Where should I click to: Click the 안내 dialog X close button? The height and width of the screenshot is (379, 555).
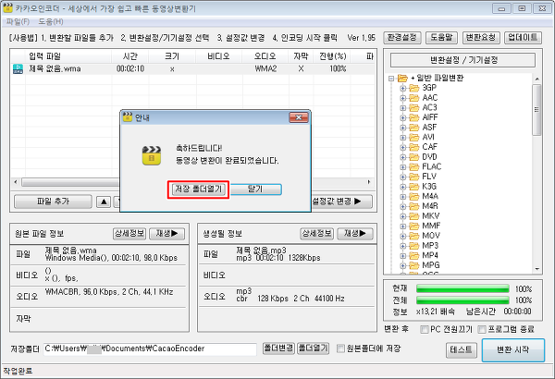pyautogui.click(x=299, y=117)
